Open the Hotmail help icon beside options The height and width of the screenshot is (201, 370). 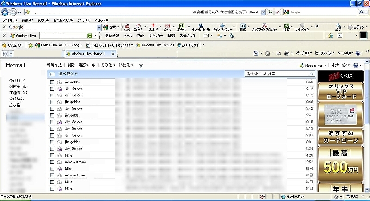[356, 65]
